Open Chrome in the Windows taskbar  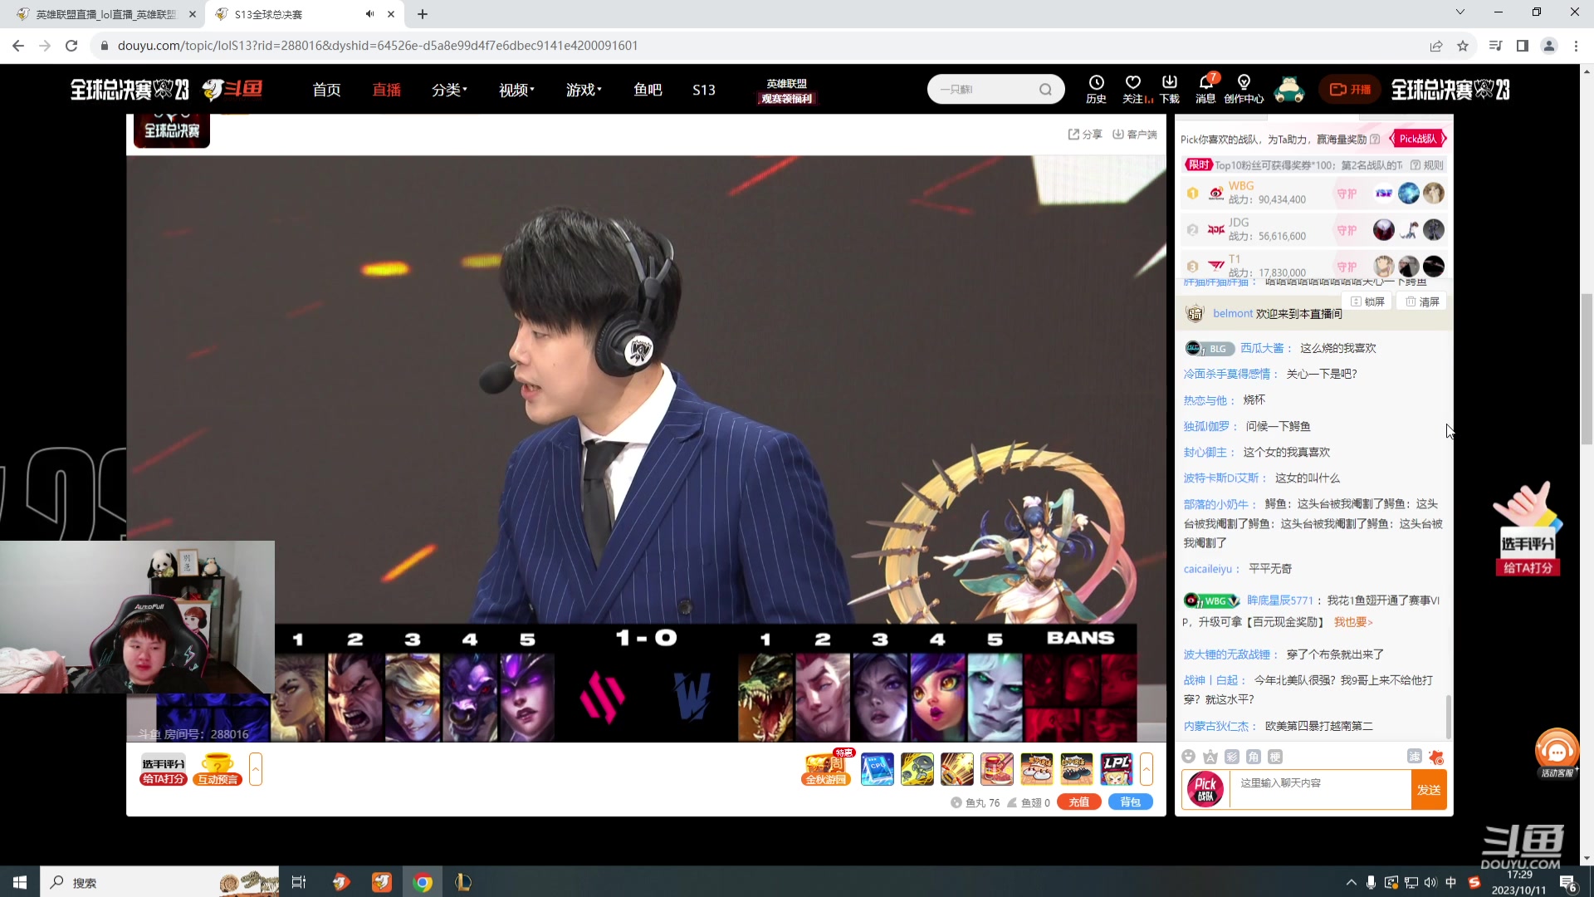423,882
